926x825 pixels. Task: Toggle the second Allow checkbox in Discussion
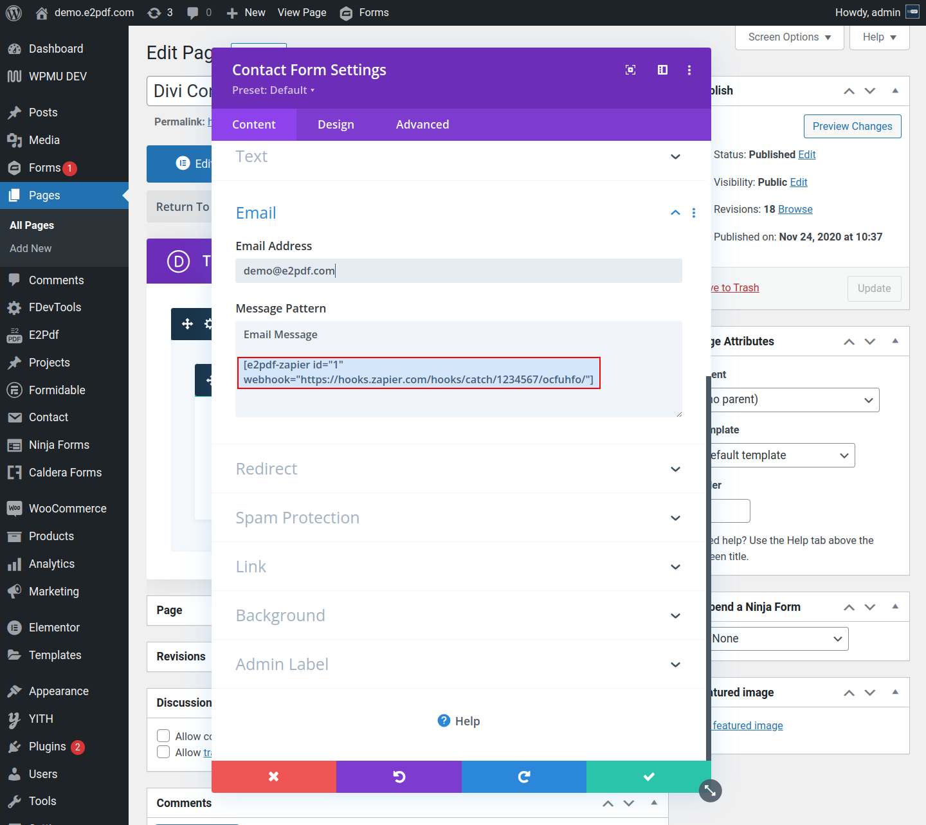pyautogui.click(x=164, y=752)
